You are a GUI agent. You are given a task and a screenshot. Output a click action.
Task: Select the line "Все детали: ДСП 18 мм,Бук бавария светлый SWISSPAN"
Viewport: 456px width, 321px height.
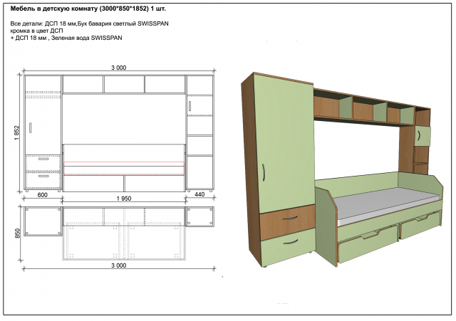point(89,23)
